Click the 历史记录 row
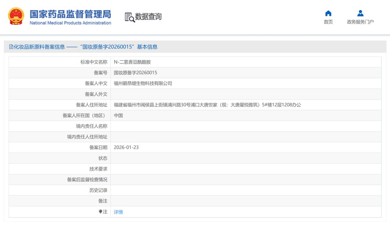The image size is (390, 226). tap(195, 190)
